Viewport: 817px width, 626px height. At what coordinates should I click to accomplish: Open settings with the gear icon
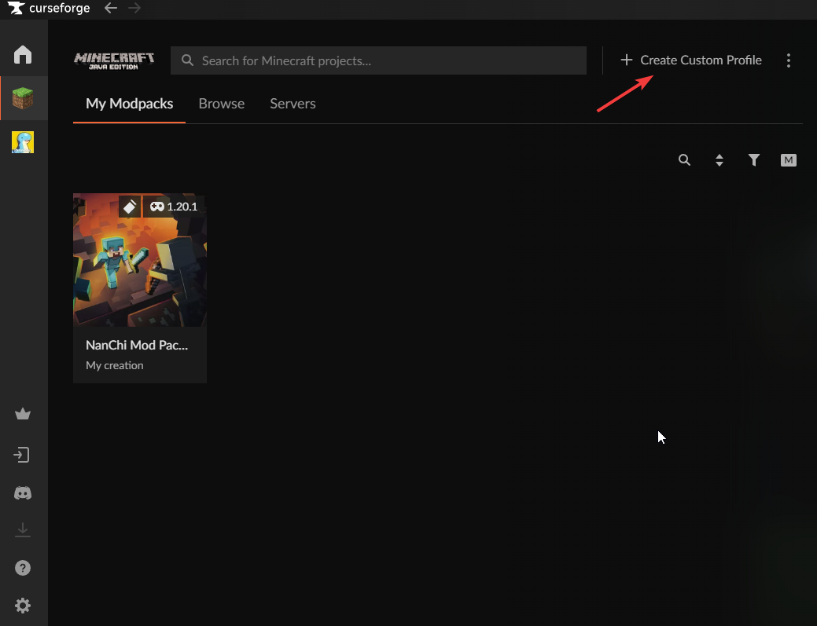(23, 606)
